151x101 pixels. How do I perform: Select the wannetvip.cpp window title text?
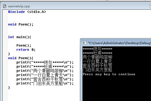(x=19, y=6)
